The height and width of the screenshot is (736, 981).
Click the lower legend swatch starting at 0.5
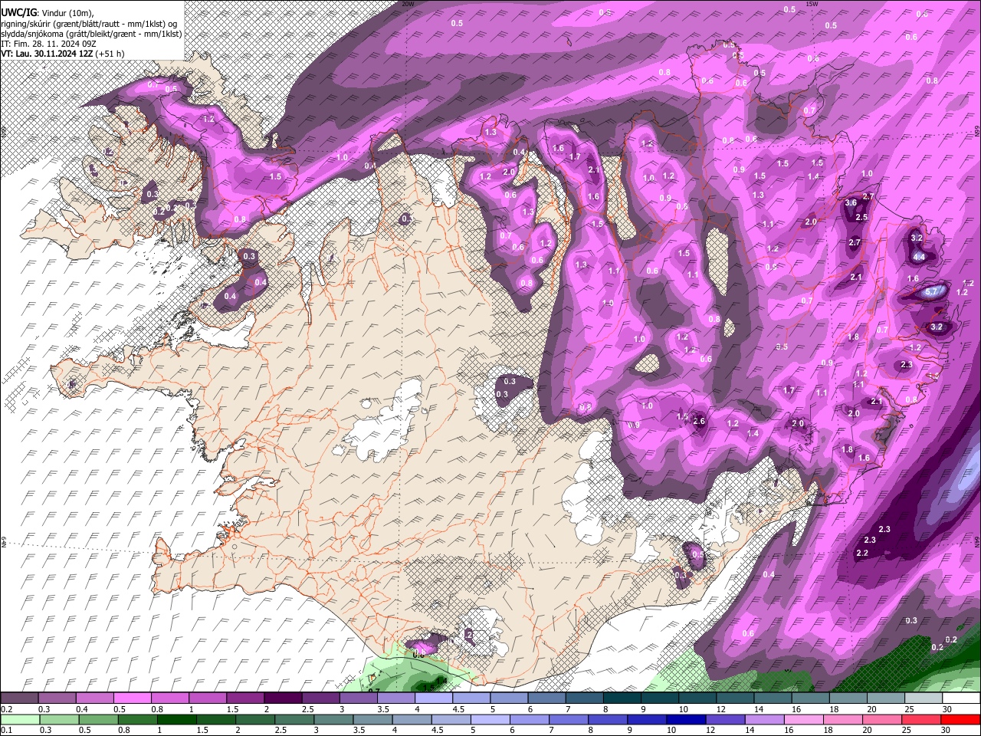click(98, 720)
